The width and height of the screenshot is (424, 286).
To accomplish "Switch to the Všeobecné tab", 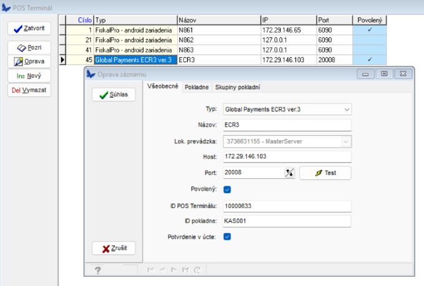I will [163, 86].
